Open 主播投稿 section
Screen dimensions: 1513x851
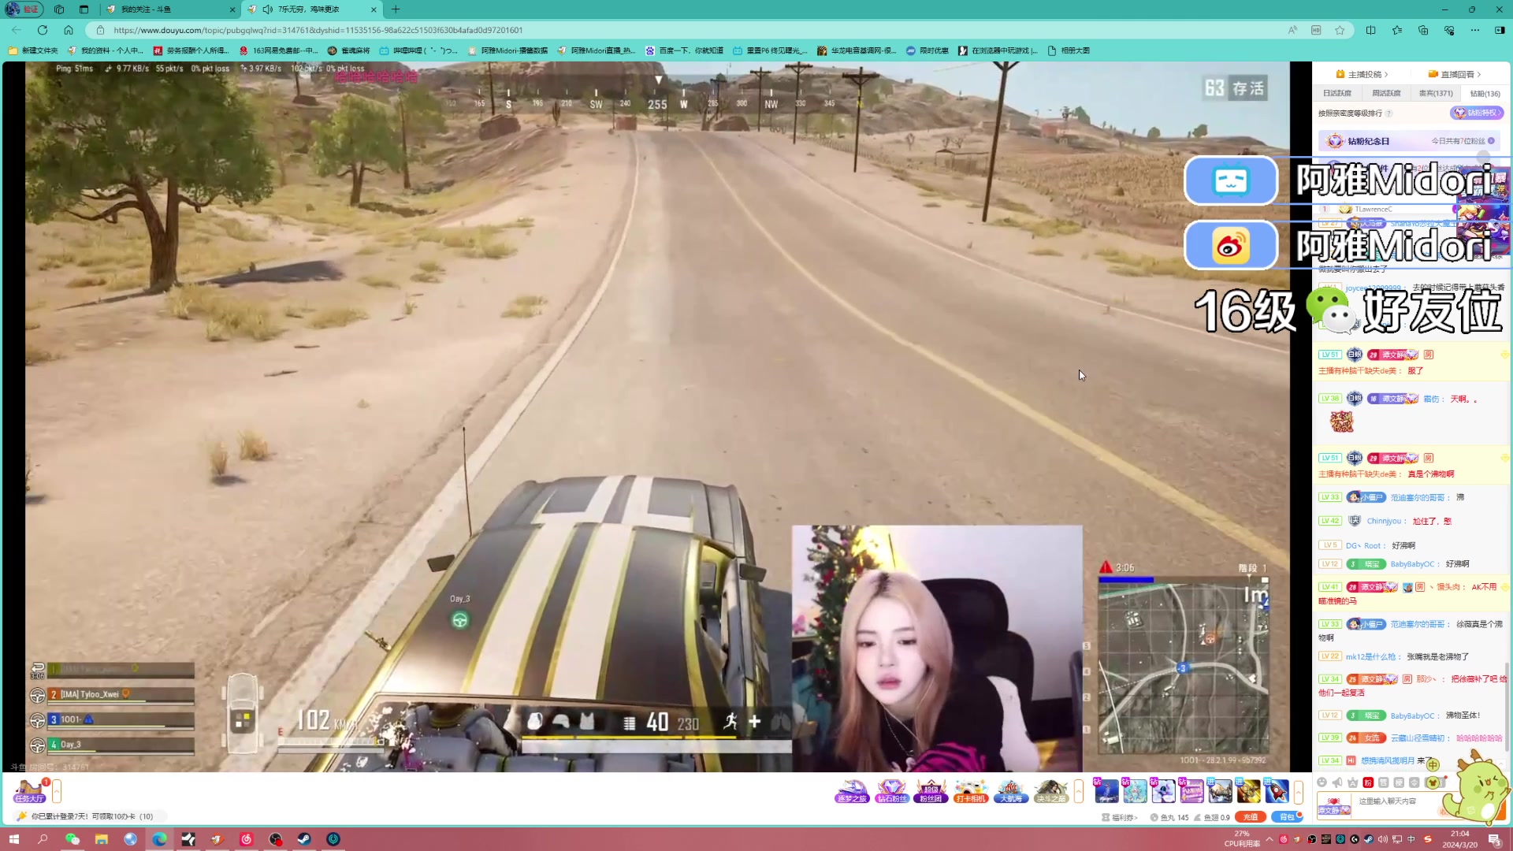tap(1362, 74)
